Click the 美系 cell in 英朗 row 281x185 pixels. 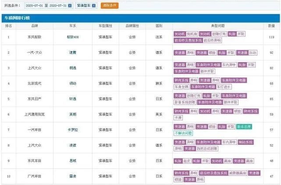click(x=159, y=115)
